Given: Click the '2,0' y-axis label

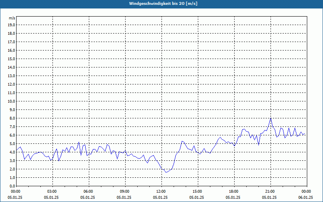Looking at the screenshot, I should click(x=13, y=169).
